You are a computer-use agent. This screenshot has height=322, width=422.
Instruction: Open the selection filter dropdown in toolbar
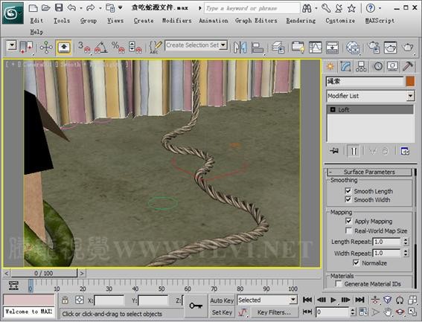12,45
